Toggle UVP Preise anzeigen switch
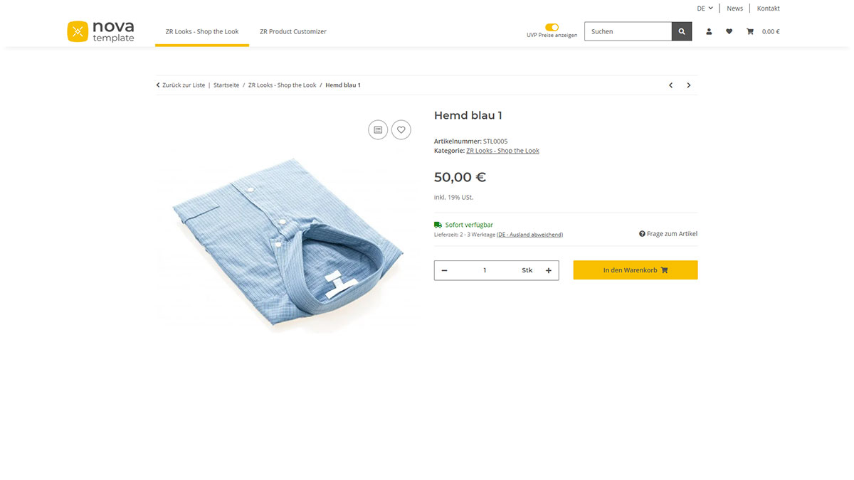The height and width of the screenshot is (480, 854). (552, 27)
